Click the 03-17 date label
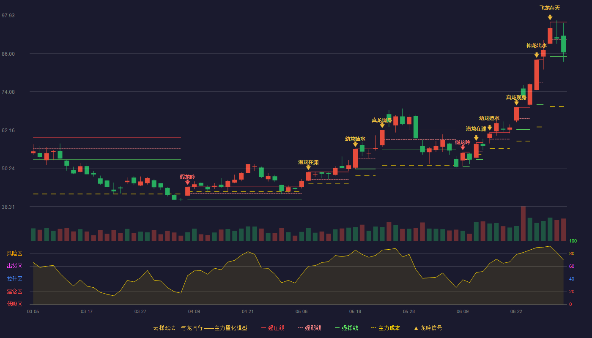Viewport: 592px width, 338px height. (x=87, y=311)
